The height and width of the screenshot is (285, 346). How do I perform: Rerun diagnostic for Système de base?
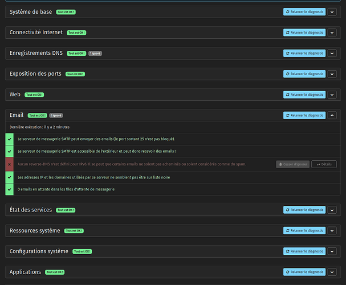(x=304, y=12)
